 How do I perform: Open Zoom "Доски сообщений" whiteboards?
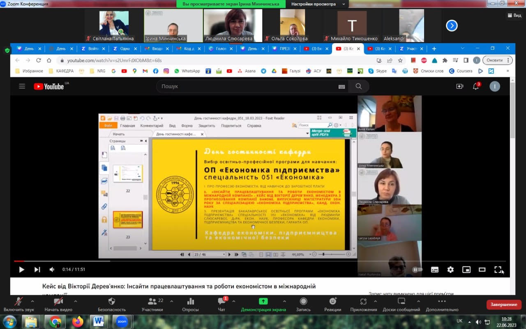tap(401, 305)
